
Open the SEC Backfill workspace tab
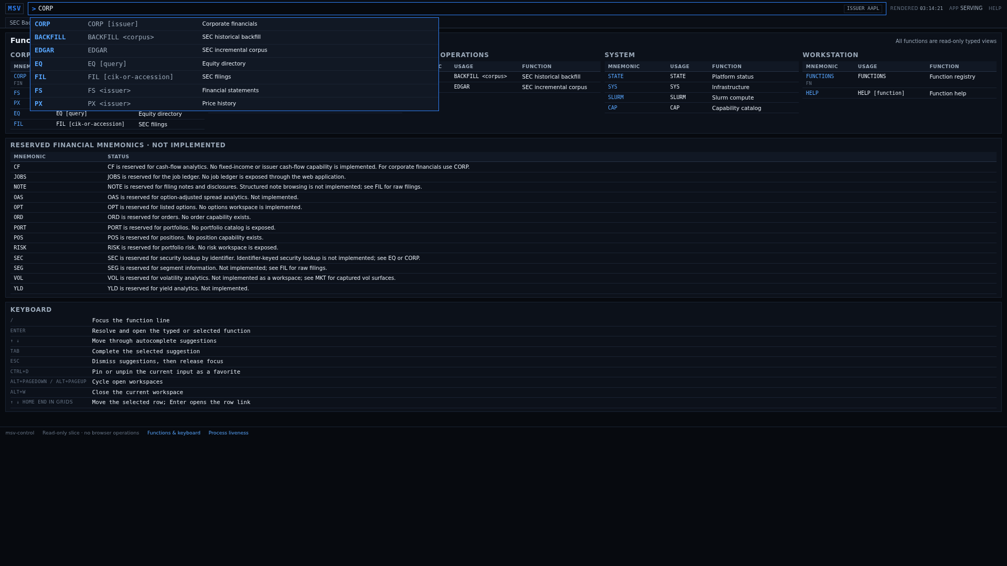point(18,23)
